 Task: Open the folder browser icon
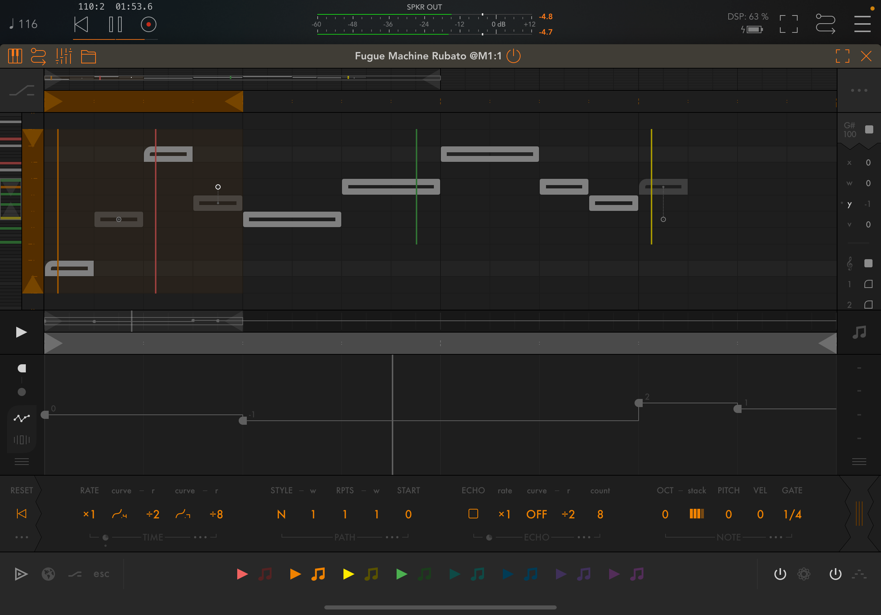pyautogui.click(x=88, y=57)
